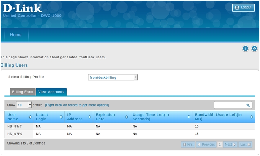Screen dimensions: 260x156
Task: Open the Select Billing Profile dropdown
Action: pos(113,77)
